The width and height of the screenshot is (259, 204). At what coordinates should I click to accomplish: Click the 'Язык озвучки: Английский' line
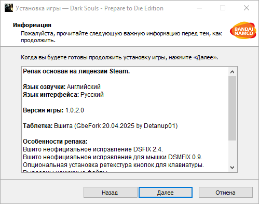coord(62,86)
